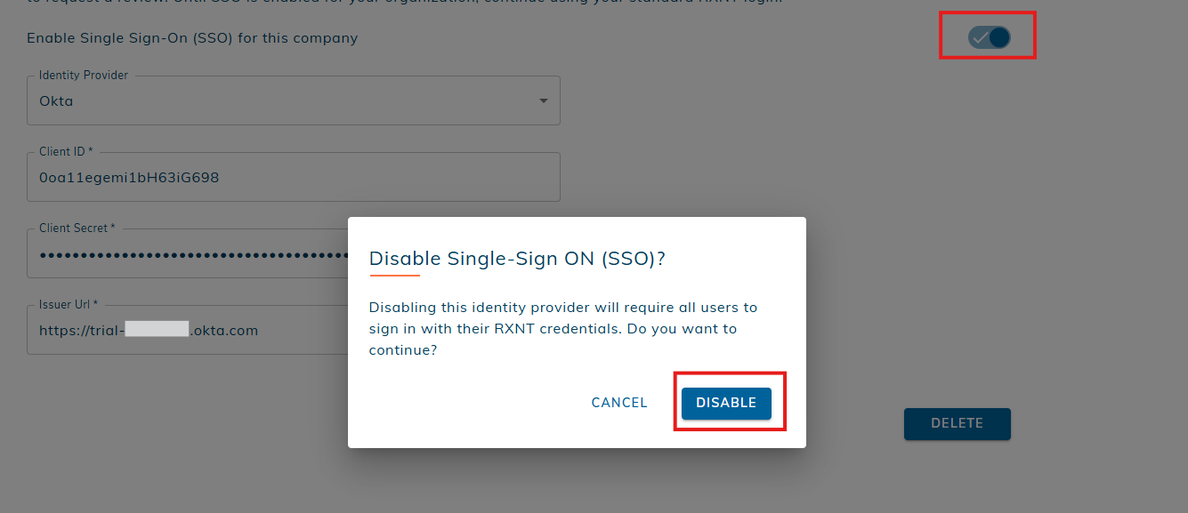Click the Issuer Url field label

(69, 305)
